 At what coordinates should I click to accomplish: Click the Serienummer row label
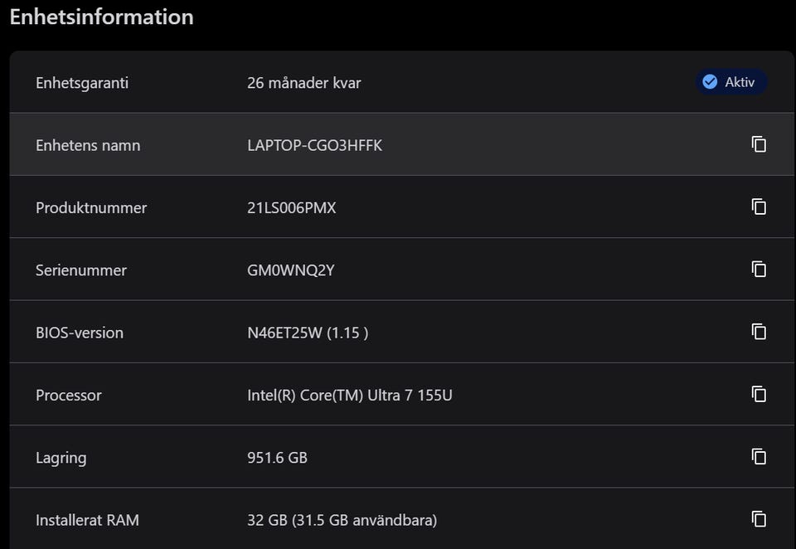(x=80, y=270)
